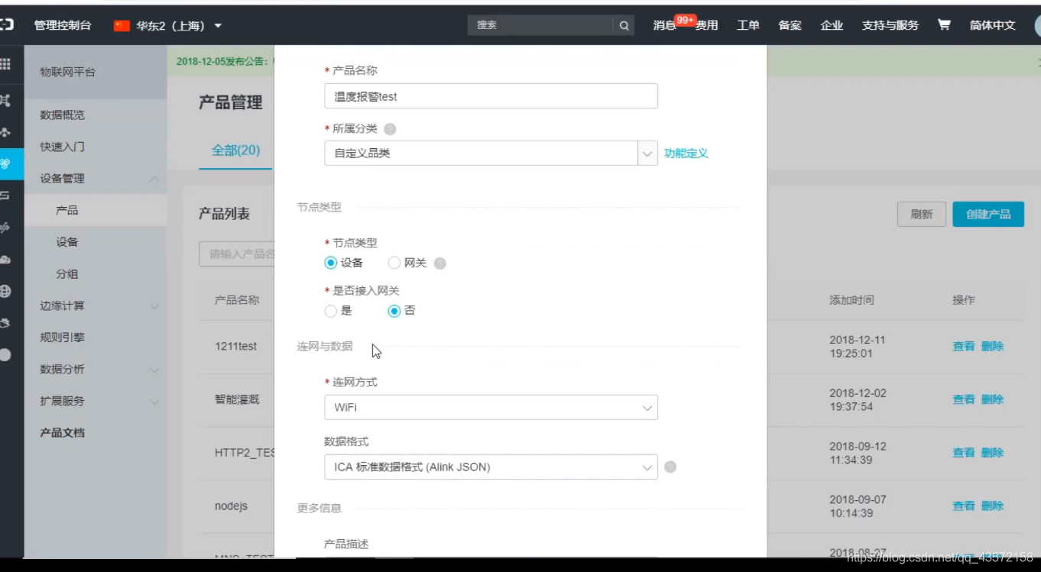Open the 数据格式 dropdown
This screenshot has height=572, width=1041.
pos(491,467)
